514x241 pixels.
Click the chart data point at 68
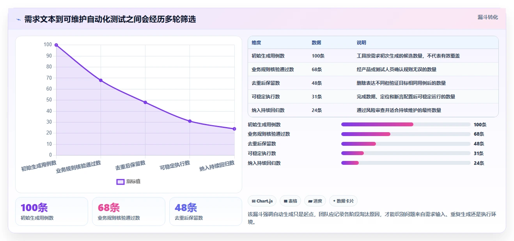coord(101,80)
